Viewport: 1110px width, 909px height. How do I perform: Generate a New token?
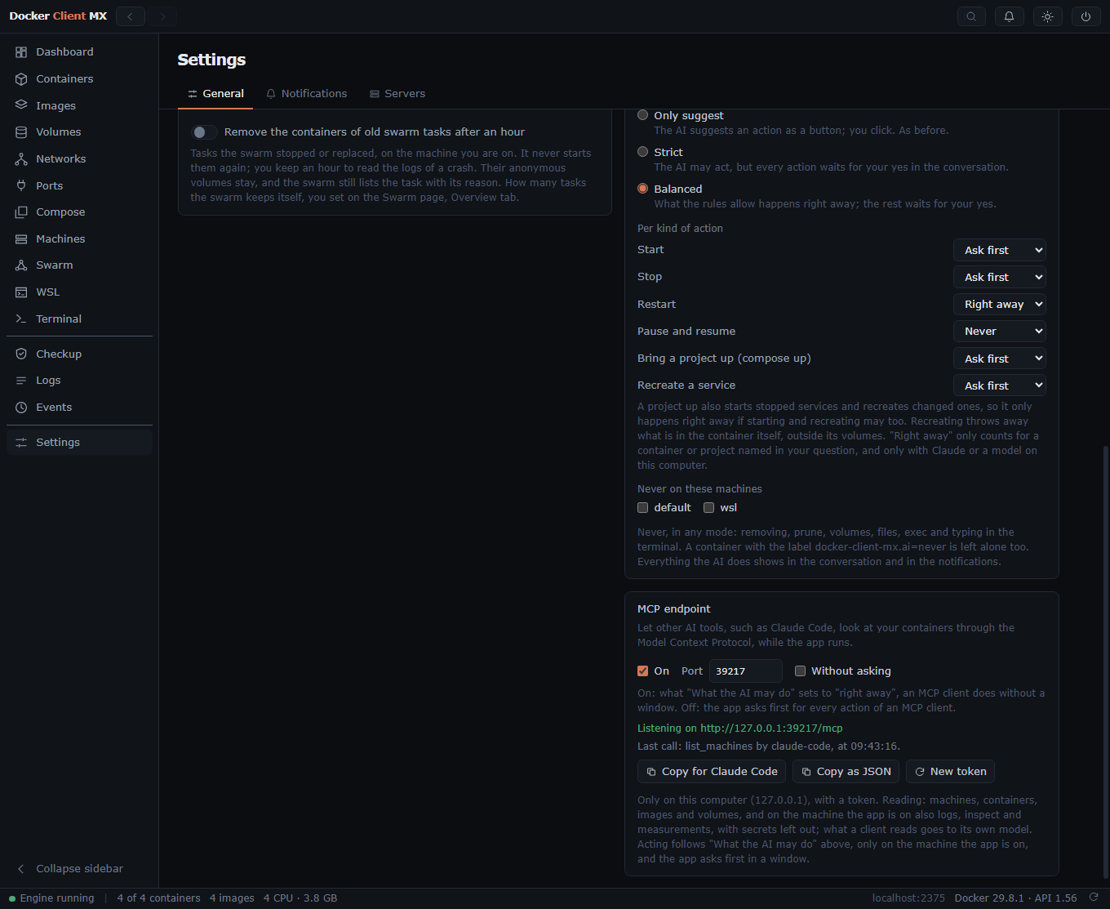(950, 772)
